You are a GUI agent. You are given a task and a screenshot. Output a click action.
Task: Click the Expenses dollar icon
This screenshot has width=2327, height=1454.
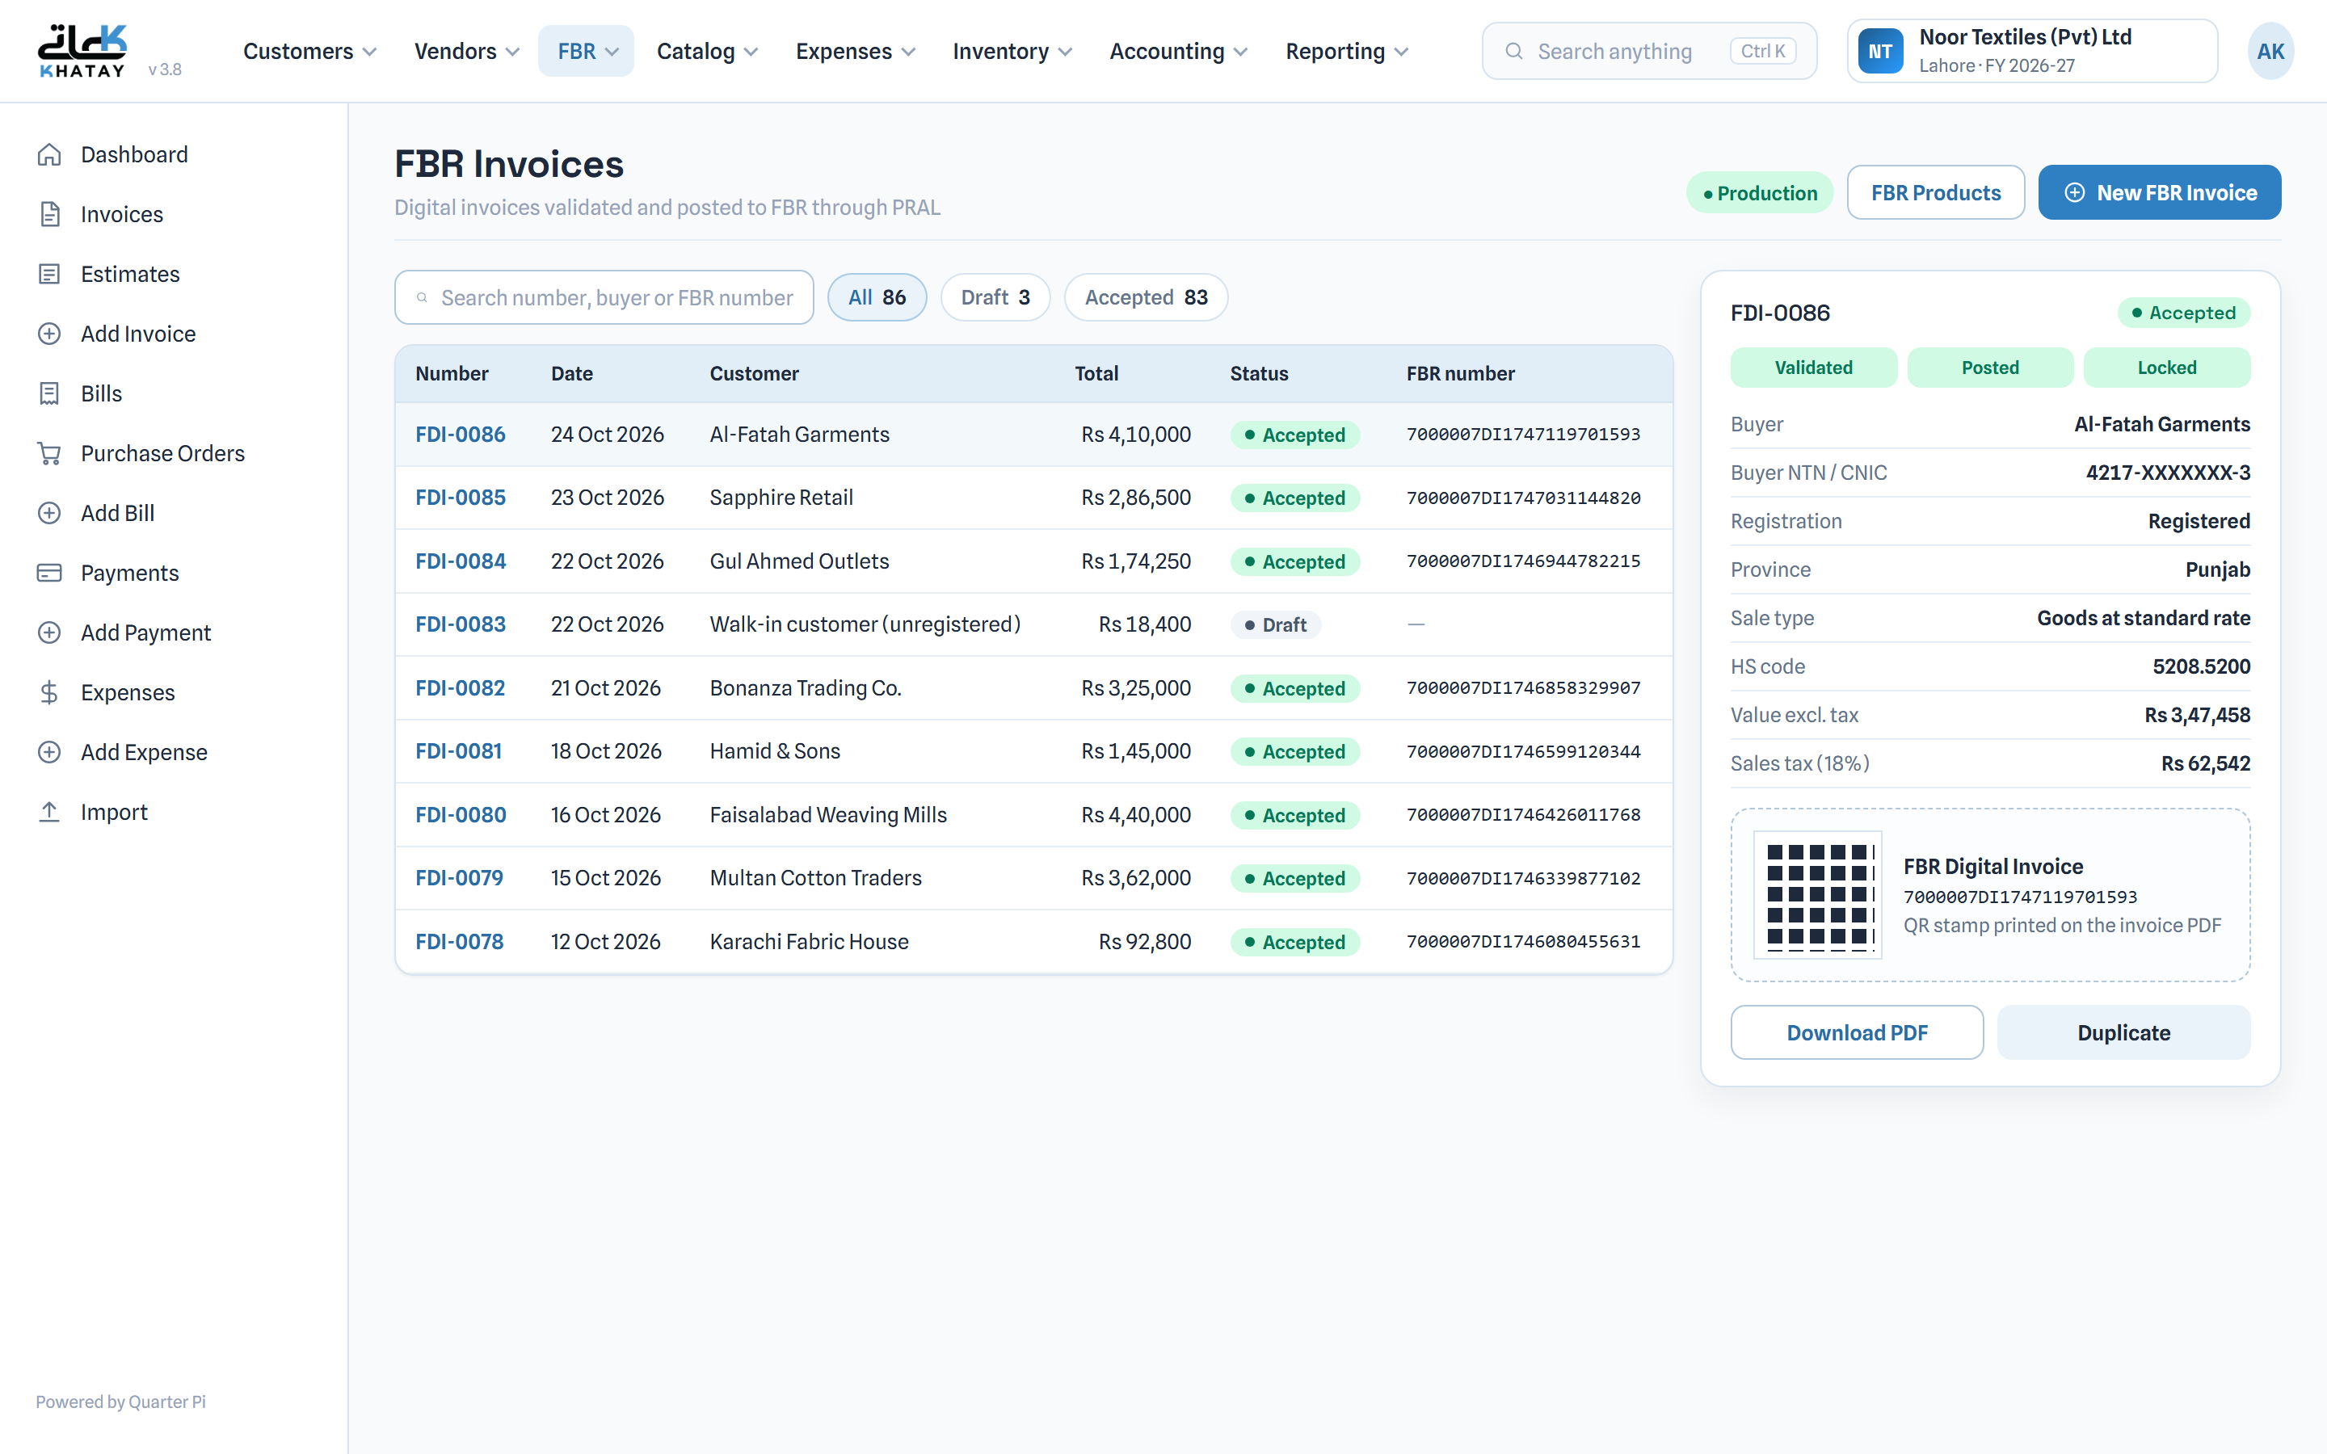click(49, 692)
